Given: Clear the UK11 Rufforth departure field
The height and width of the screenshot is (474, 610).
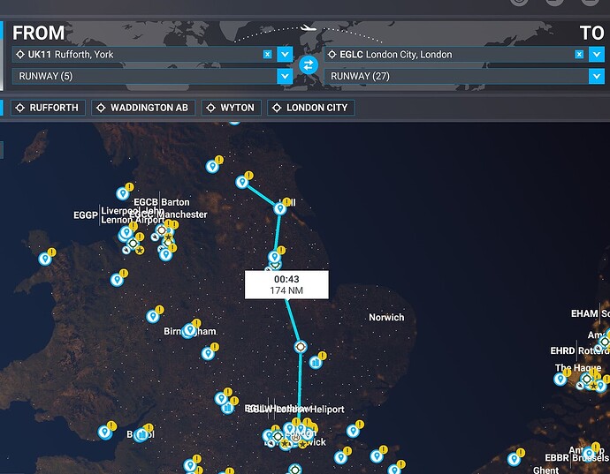Looking at the screenshot, I should coord(267,55).
